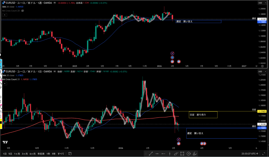The width and height of the screenshot is (269, 157).
Task: Select the rectangle drawing tool
Action: pyautogui.click(x=182, y=154)
